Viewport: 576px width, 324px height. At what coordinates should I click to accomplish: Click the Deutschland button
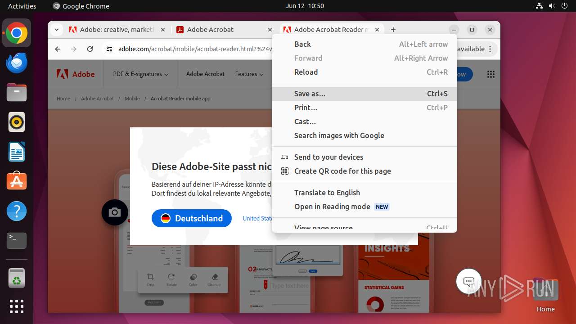click(192, 218)
